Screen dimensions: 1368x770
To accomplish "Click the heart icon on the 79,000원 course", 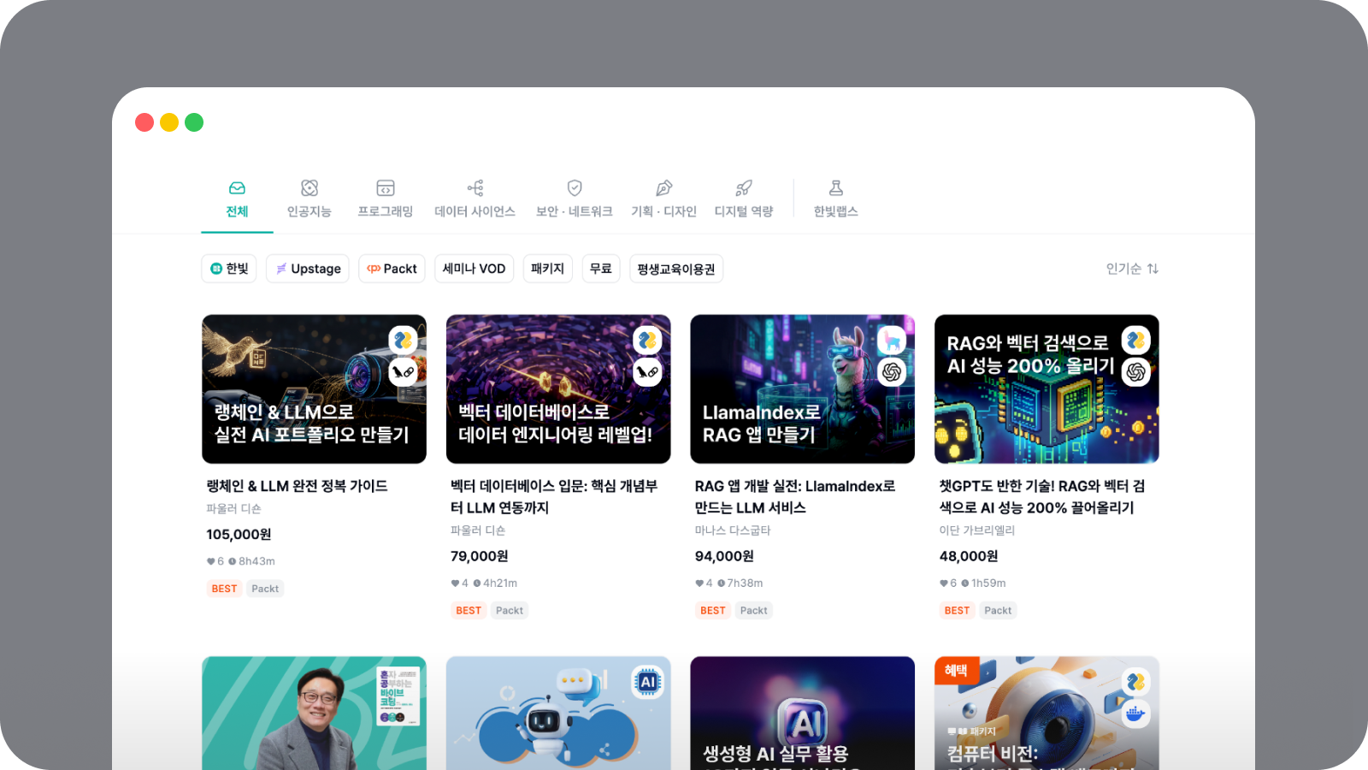I will click(x=455, y=583).
